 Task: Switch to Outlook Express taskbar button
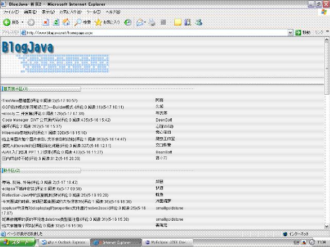tap(64, 242)
